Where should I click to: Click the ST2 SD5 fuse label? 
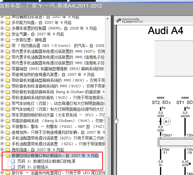click(x=161, y=102)
